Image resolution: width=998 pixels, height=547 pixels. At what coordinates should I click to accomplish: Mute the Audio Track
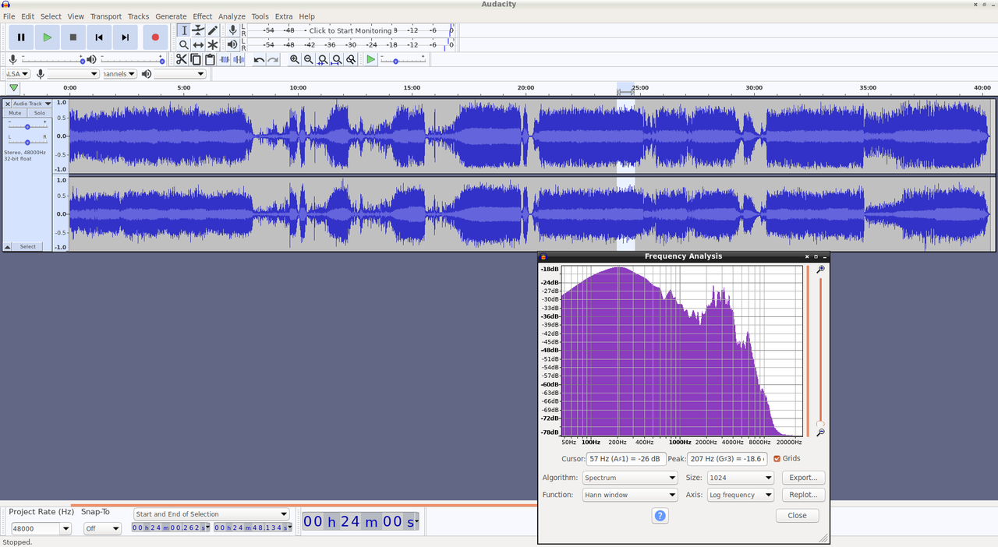click(x=15, y=113)
